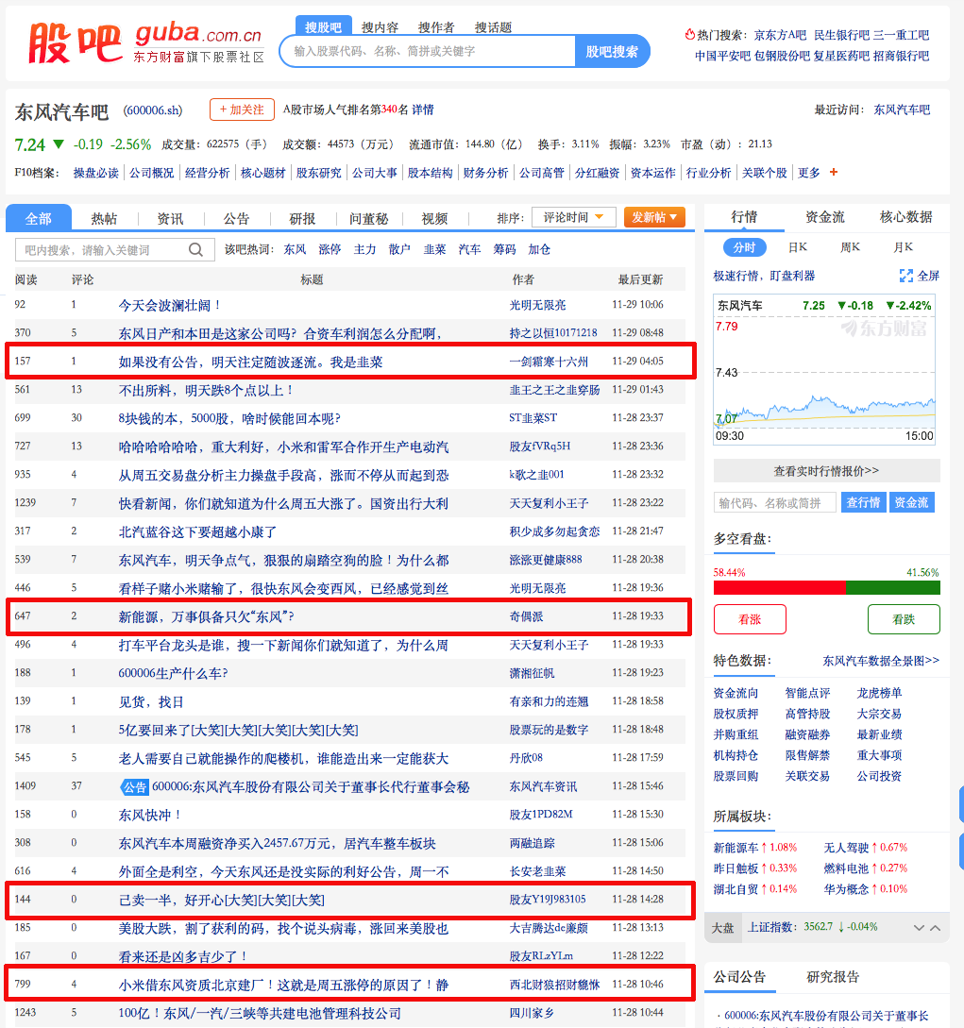Open 龙虎榜单 feature data link

coord(879,692)
